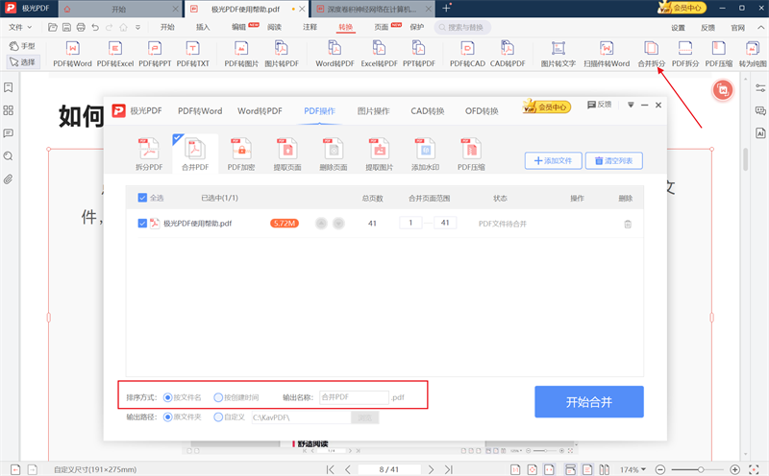Toggle the 全选 checkbox
This screenshot has width=769, height=476.
[x=142, y=198]
